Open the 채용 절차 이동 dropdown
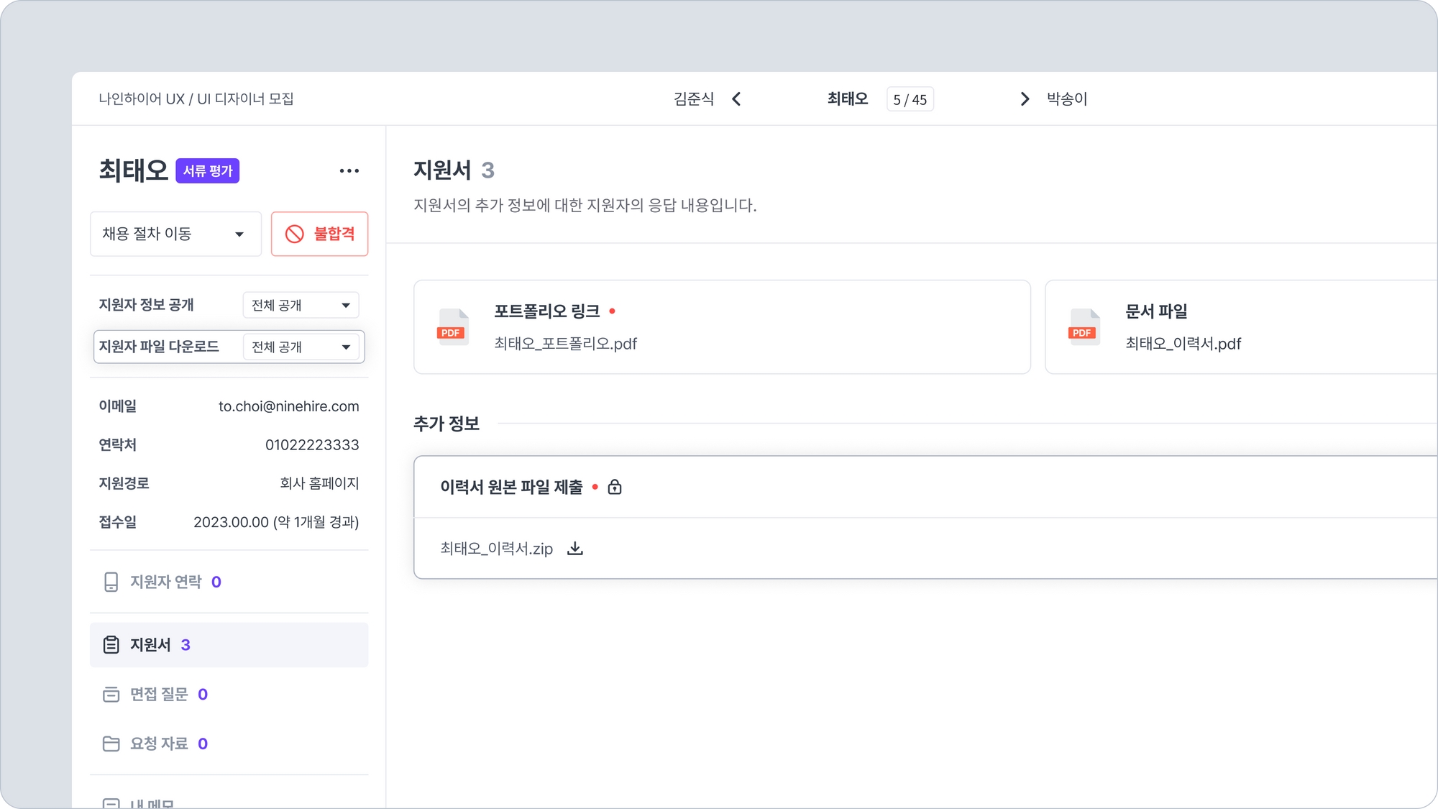The image size is (1438, 809). pos(175,234)
